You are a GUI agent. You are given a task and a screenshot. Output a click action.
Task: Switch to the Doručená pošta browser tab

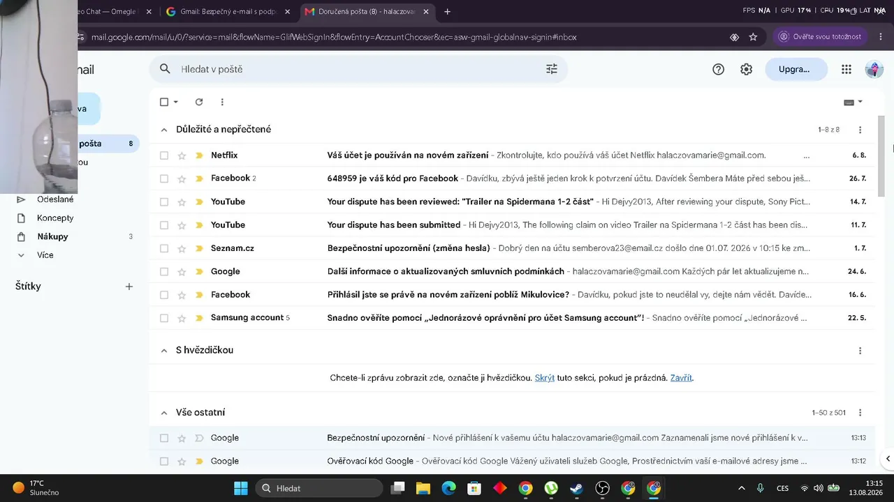(x=367, y=12)
